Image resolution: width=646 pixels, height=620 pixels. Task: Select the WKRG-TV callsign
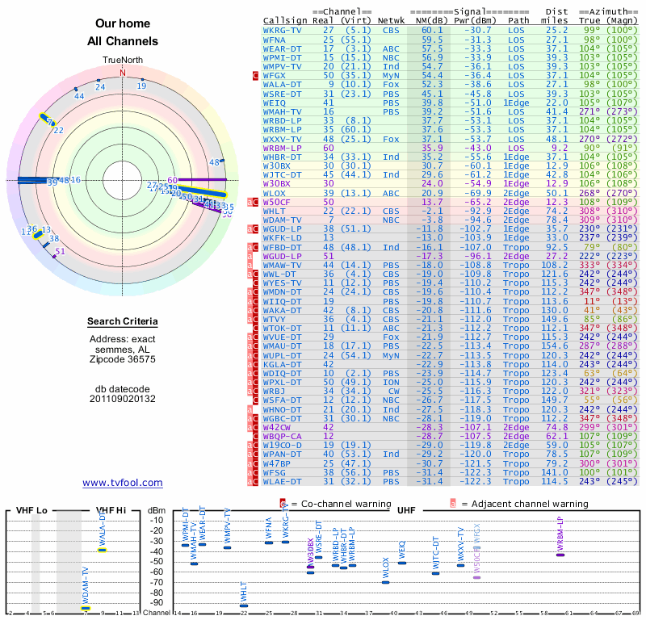click(282, 31)
